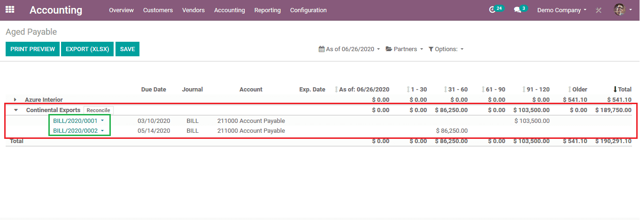
Task: Click due date 05/14/2020
Action: [154, 131]
